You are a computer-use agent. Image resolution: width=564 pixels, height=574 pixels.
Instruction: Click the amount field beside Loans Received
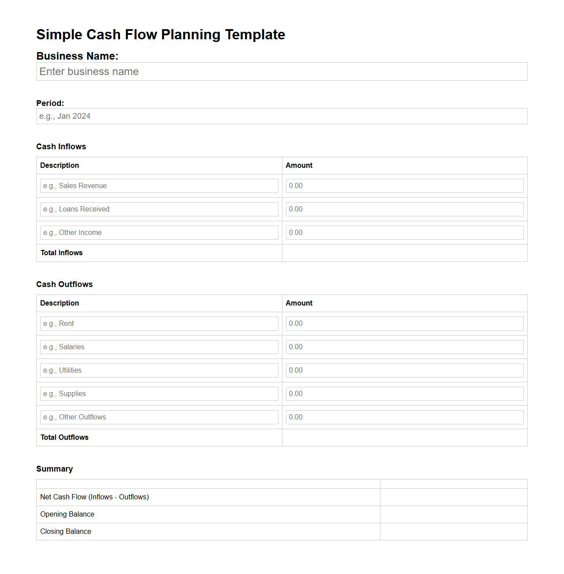(404, 209)
